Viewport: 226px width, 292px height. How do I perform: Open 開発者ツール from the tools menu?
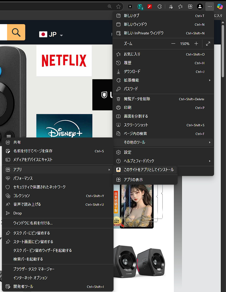(23, 287)
